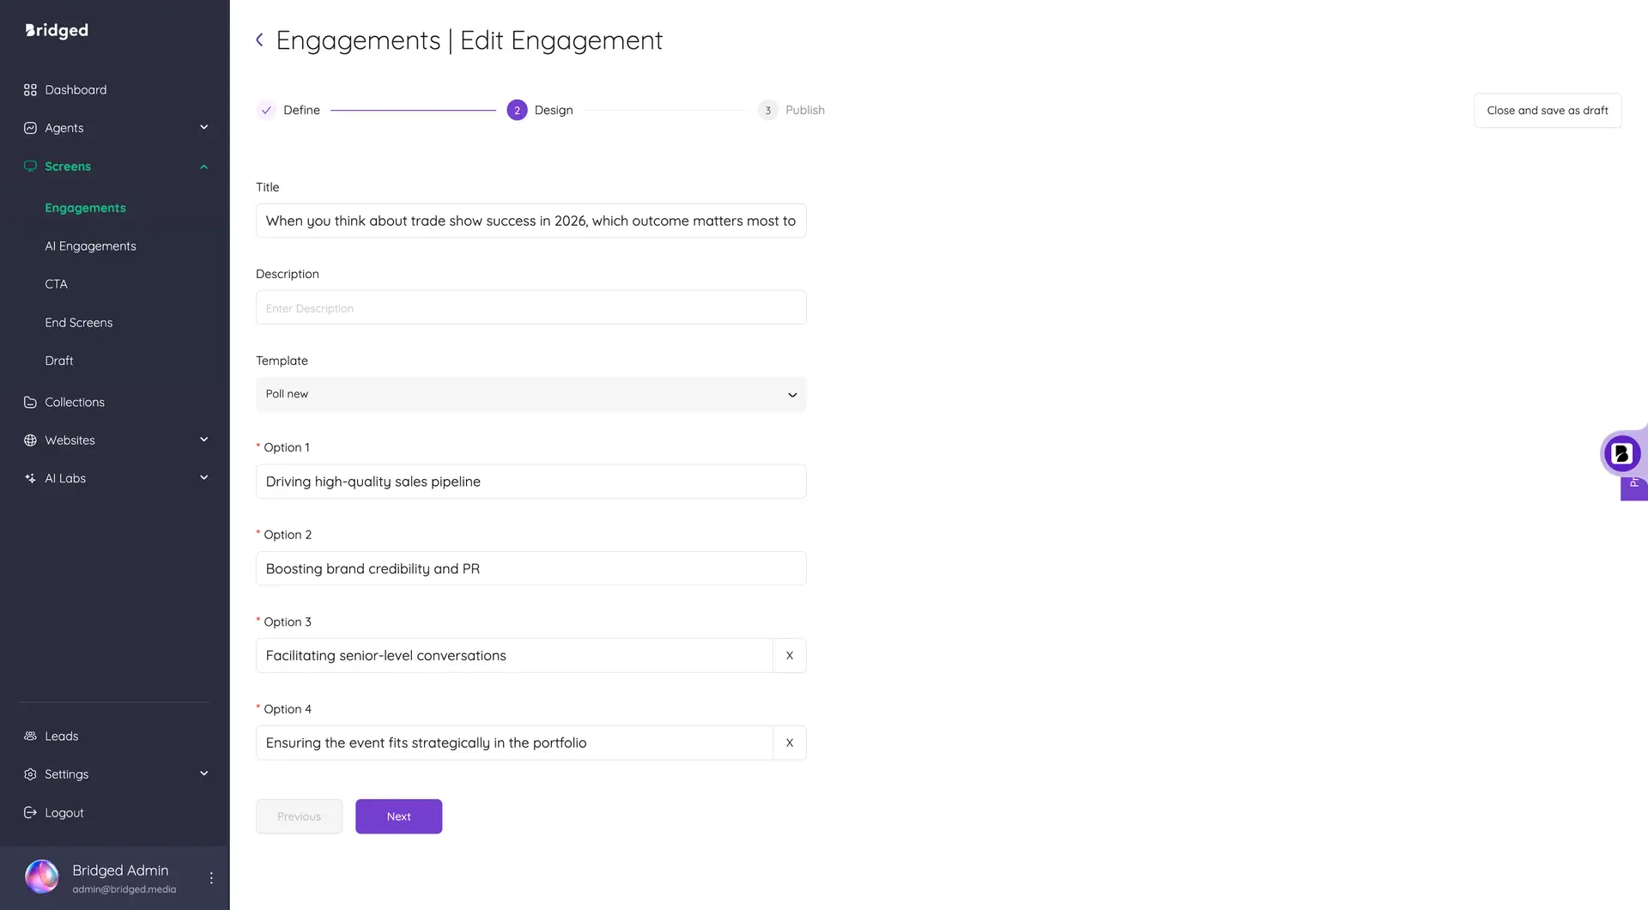Screen dimensions: 1648x910
Task: Click the Bridged logo at top
Action: click(x=56, y=30)
